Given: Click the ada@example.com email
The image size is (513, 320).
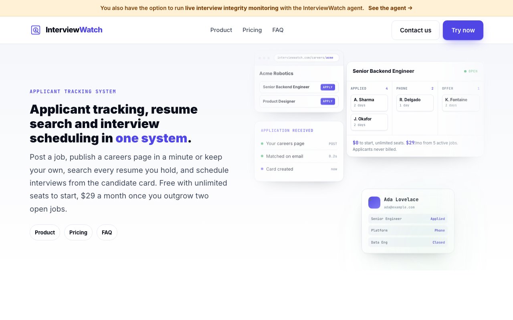Looking at the screenshot, I should (x=399, y=207).
